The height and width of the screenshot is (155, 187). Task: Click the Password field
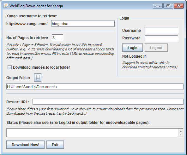click(x=161, y=38)
